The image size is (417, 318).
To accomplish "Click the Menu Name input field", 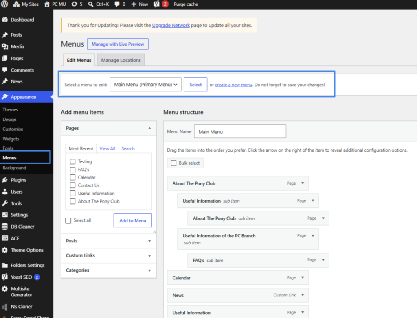I will tap(240, 131).
